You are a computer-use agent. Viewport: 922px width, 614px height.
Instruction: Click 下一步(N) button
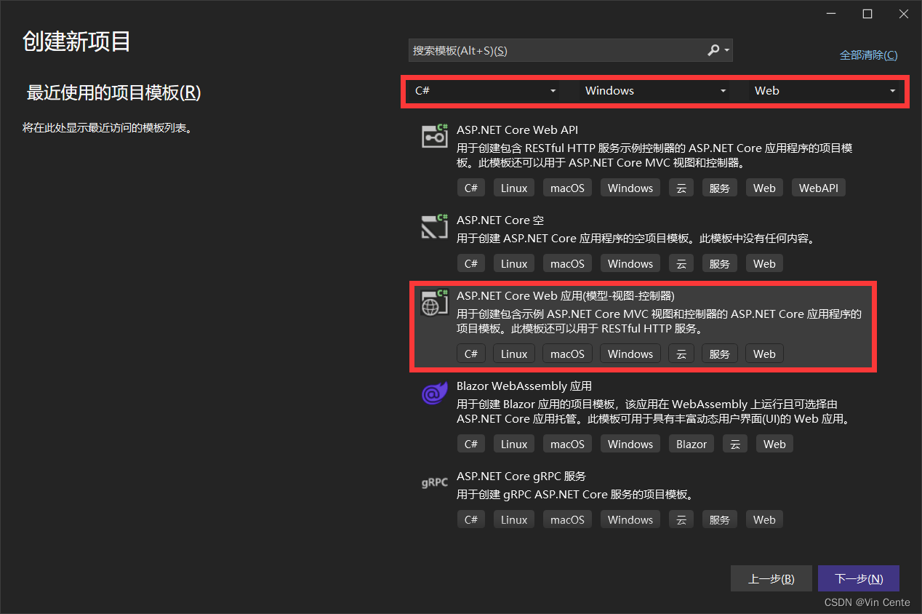click(x=859, y=579)
